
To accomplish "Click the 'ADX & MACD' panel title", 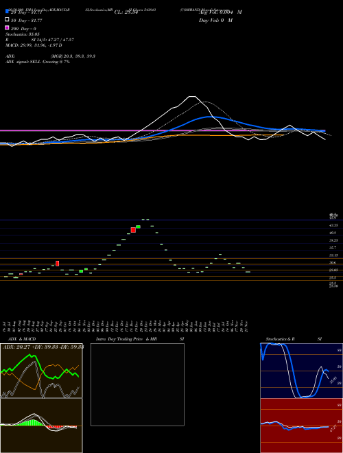I will tap(22, 339).
